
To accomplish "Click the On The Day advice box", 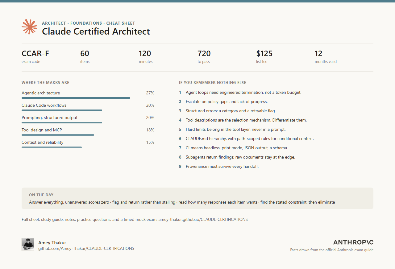I will pos(197,198).
